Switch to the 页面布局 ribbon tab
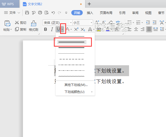Image resolution: width=166 pixels, height=137 pixels. [106, 13]
